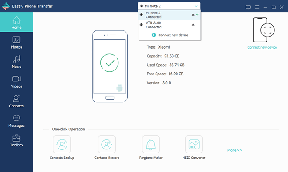Viewport: 288px width, 172px height.
Task: Show more one-click operations
Action: (235, 150)
